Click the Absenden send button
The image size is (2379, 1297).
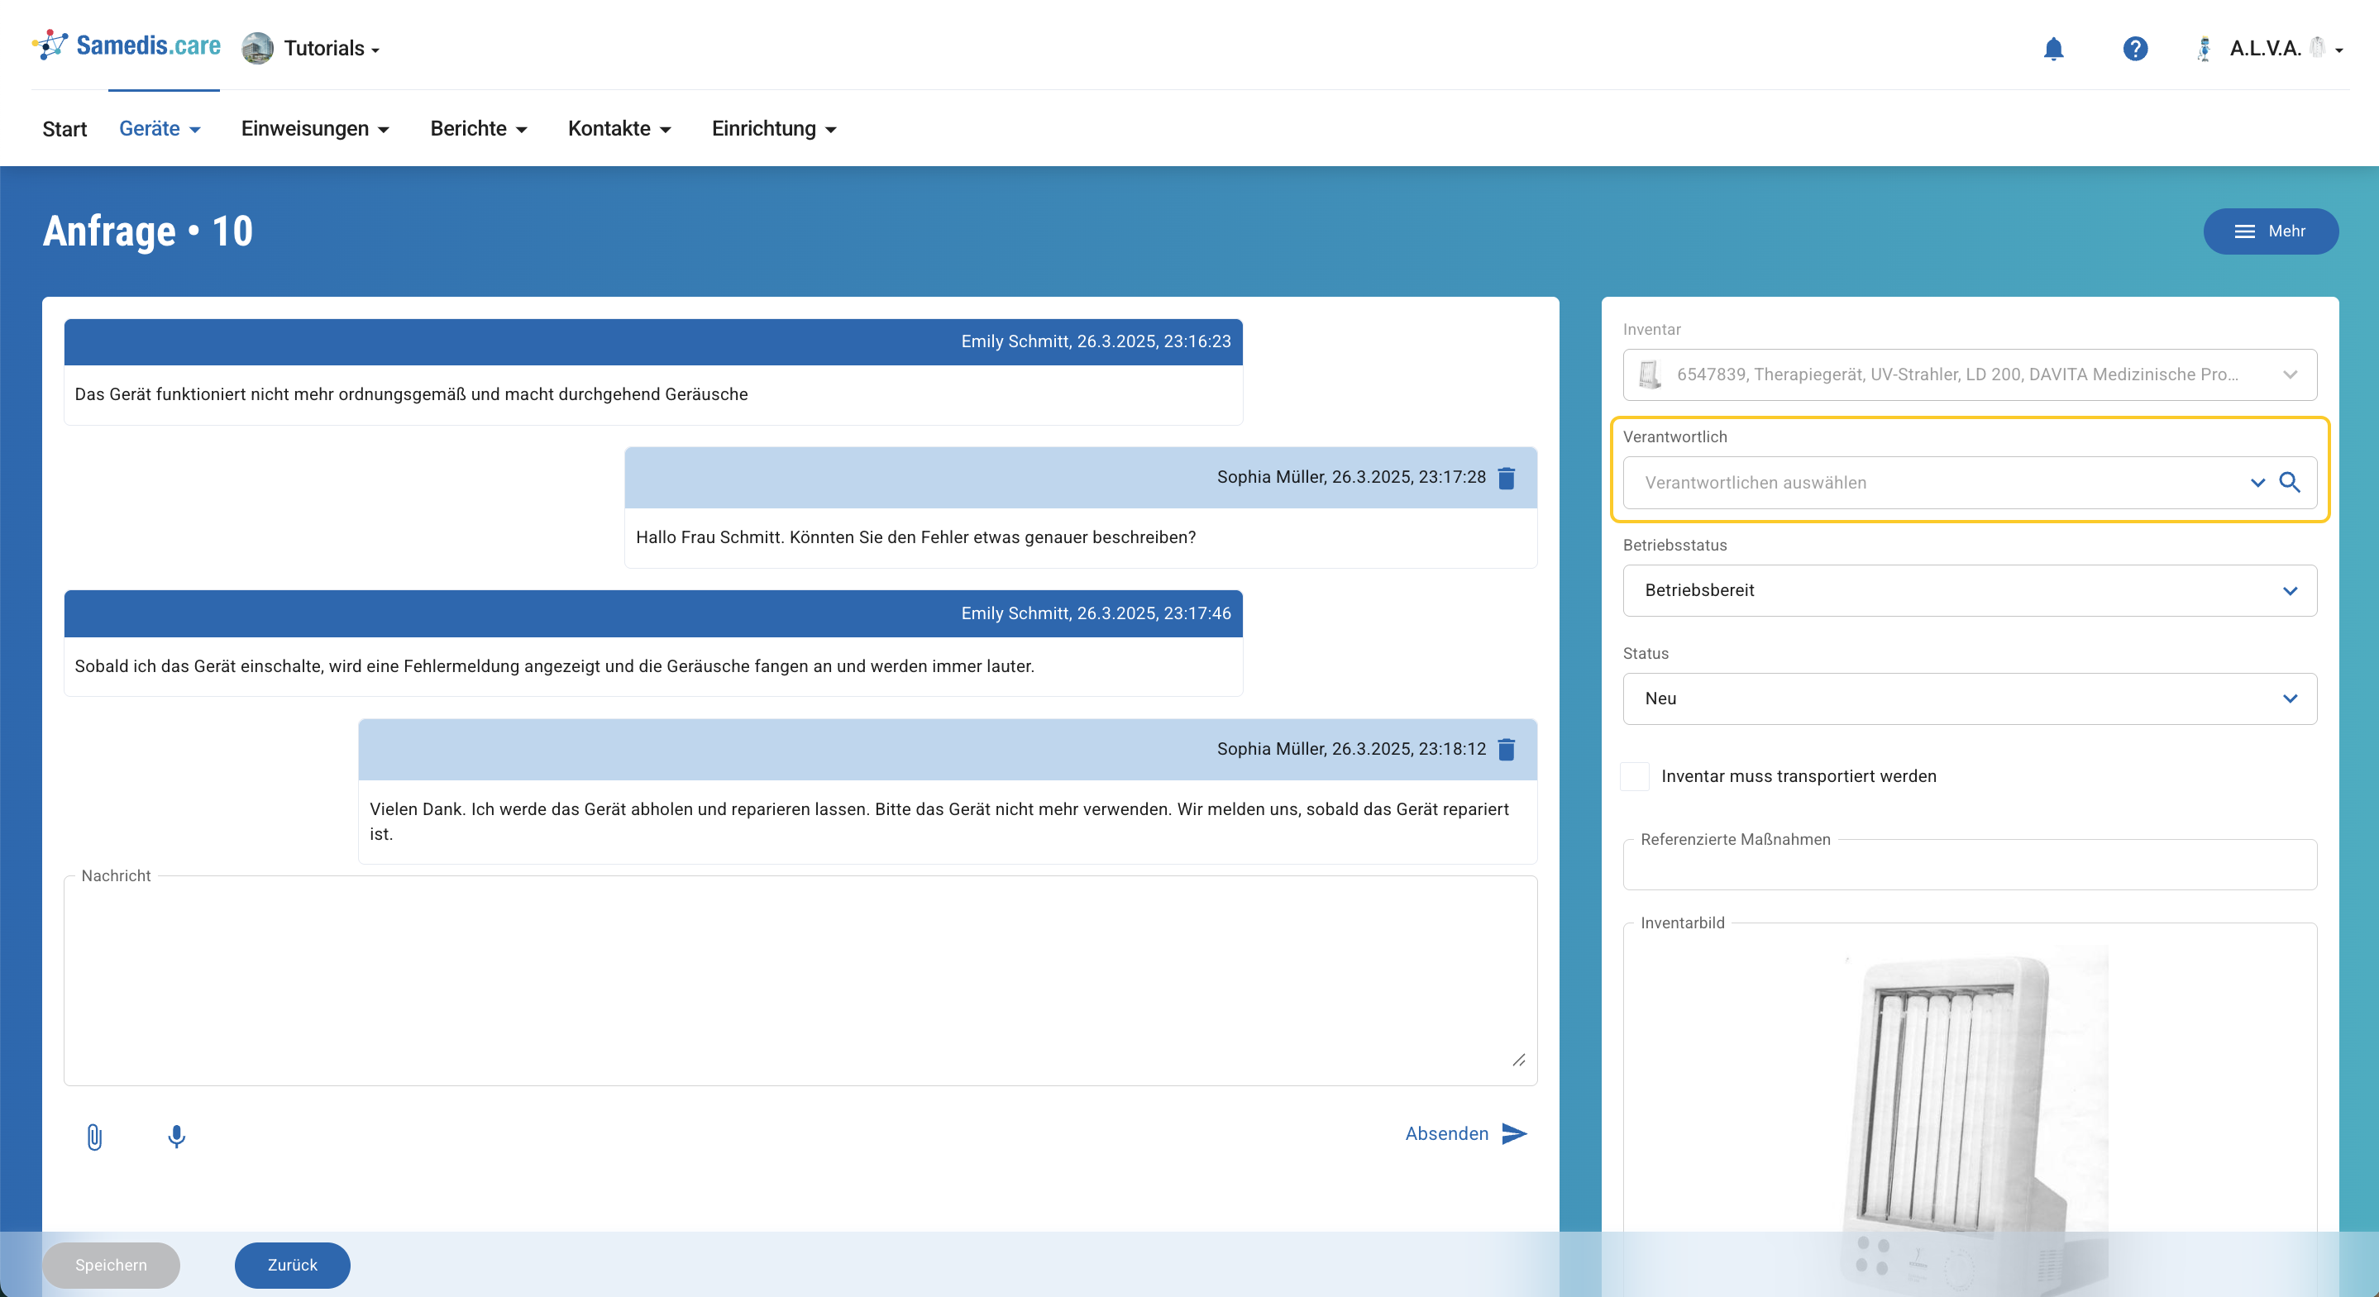[1465, 1133]
